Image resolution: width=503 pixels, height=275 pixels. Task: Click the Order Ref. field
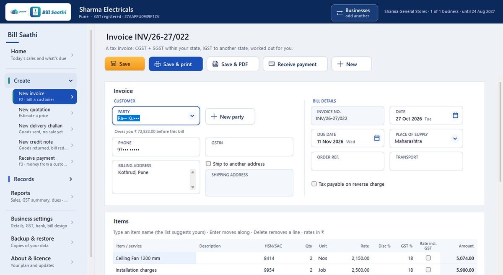coord(347,161)
